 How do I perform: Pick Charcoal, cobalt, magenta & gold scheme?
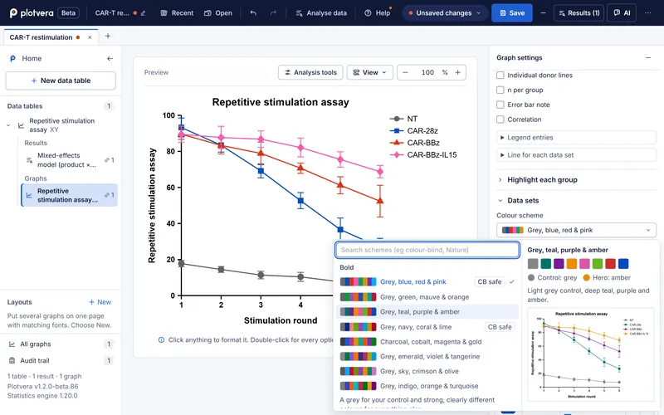[x=427, y=342]
